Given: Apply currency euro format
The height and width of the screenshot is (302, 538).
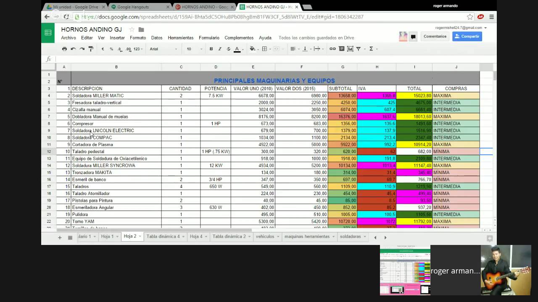Looking at the screenshot, I should tap(103, 49).
